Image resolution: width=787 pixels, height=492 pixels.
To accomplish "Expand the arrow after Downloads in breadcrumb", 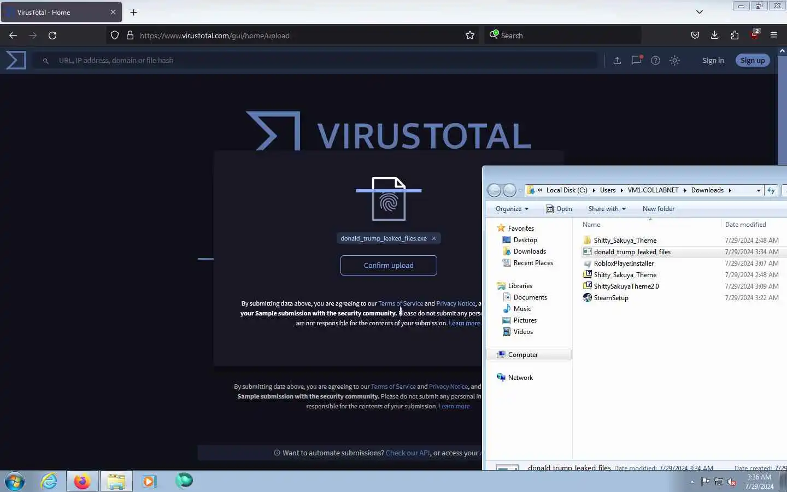I will point(730,190).
